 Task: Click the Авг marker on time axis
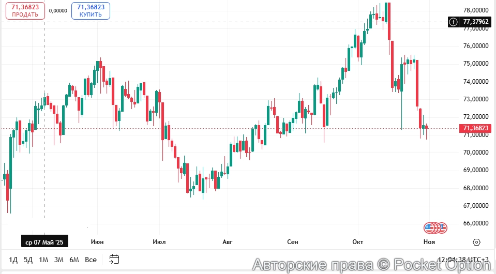(228, 242)
